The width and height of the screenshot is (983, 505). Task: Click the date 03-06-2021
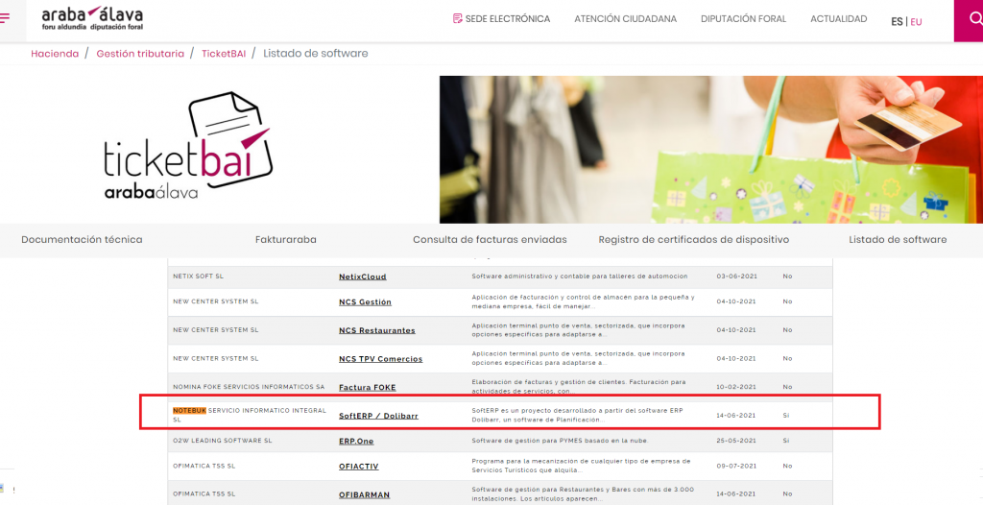[736, 277]
